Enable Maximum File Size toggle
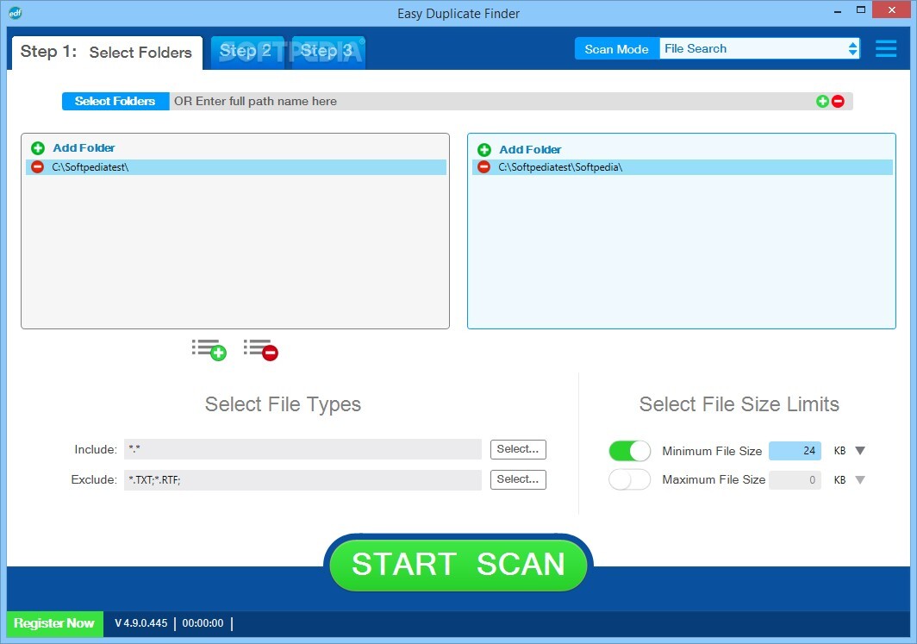 coord(630,480)
